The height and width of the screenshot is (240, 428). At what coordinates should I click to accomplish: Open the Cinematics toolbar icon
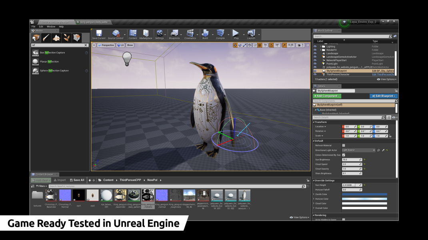pyautogui.click(x=190, y=35)
